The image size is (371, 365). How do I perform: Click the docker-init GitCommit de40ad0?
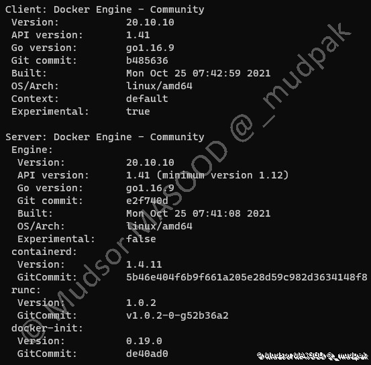(147, 354)
